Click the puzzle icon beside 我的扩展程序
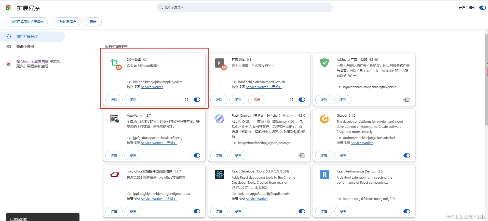The width and height of the screenshot is (488, 221). point(9,37)
